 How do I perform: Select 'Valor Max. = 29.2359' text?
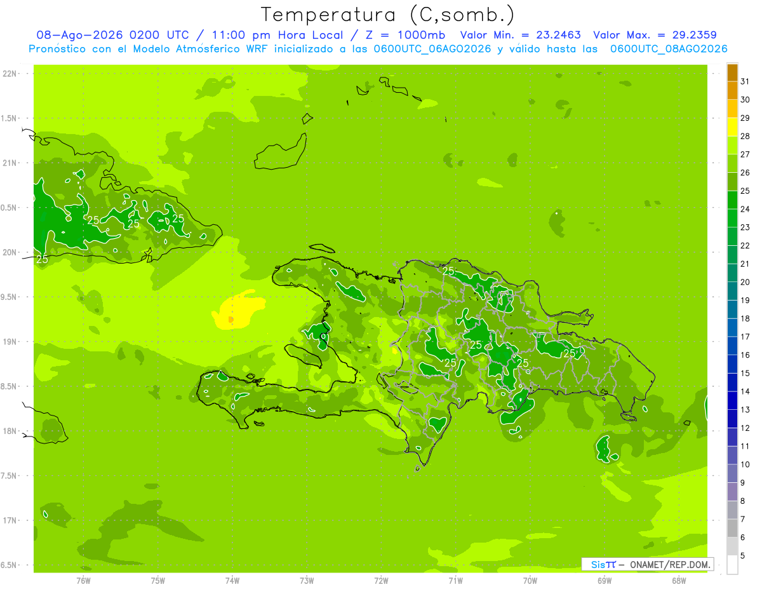click(655, 35)
